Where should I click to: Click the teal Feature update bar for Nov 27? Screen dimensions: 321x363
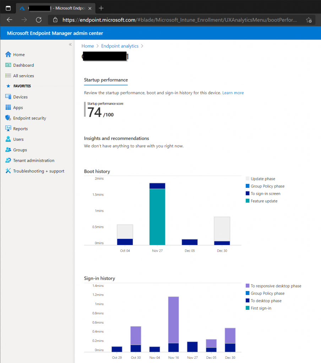(157, 217)
